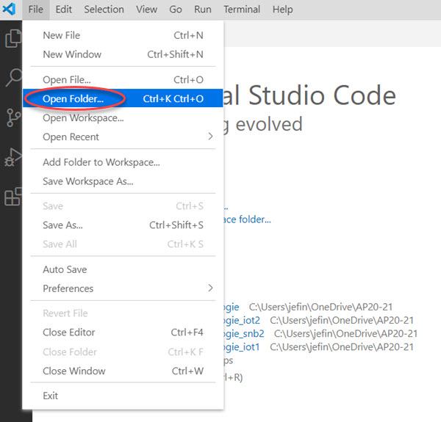Choose Close Editor menu entry
Screen dimensions: 441x422
(x=123, y=332)
